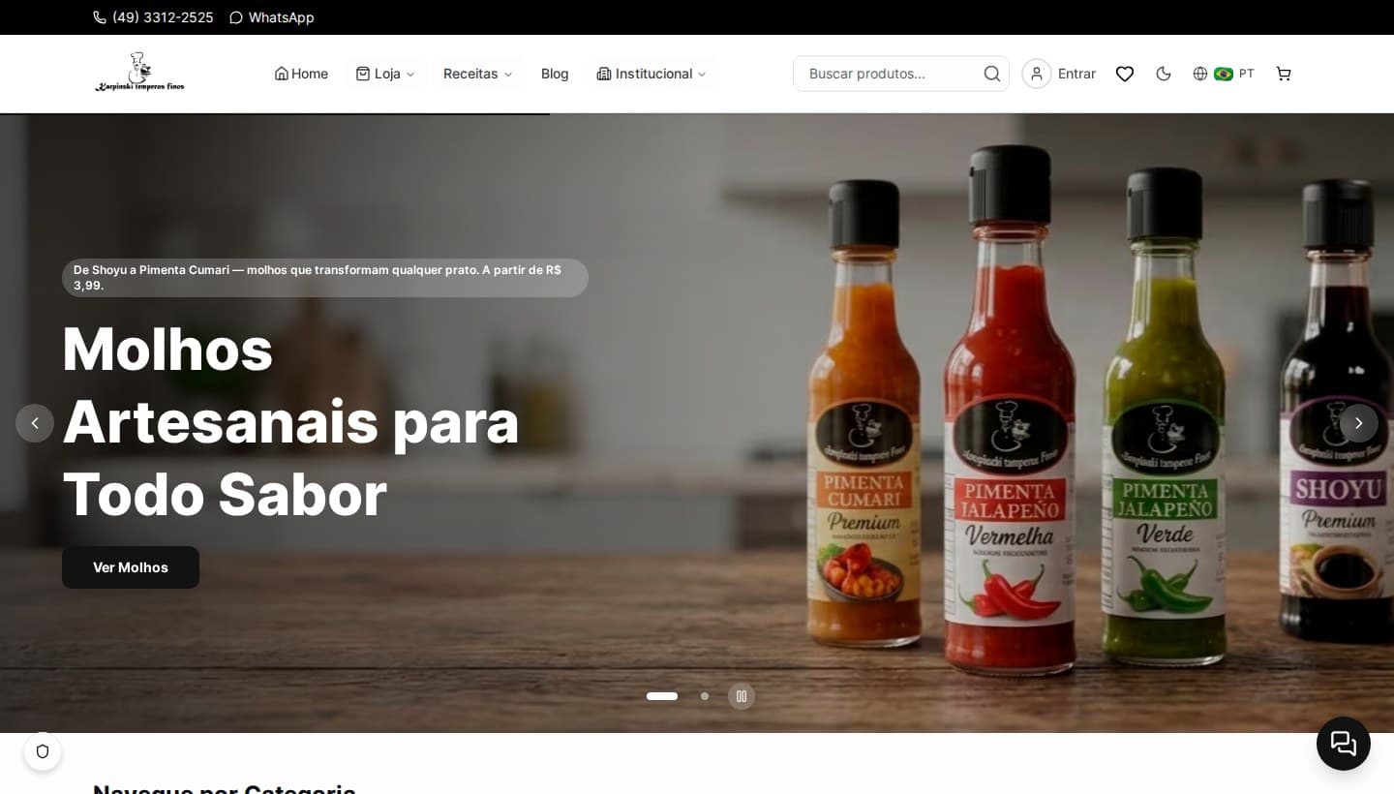Click the search magnifier icon
This screenshot has height=794, width=1394.
click(x=991, y=74)
